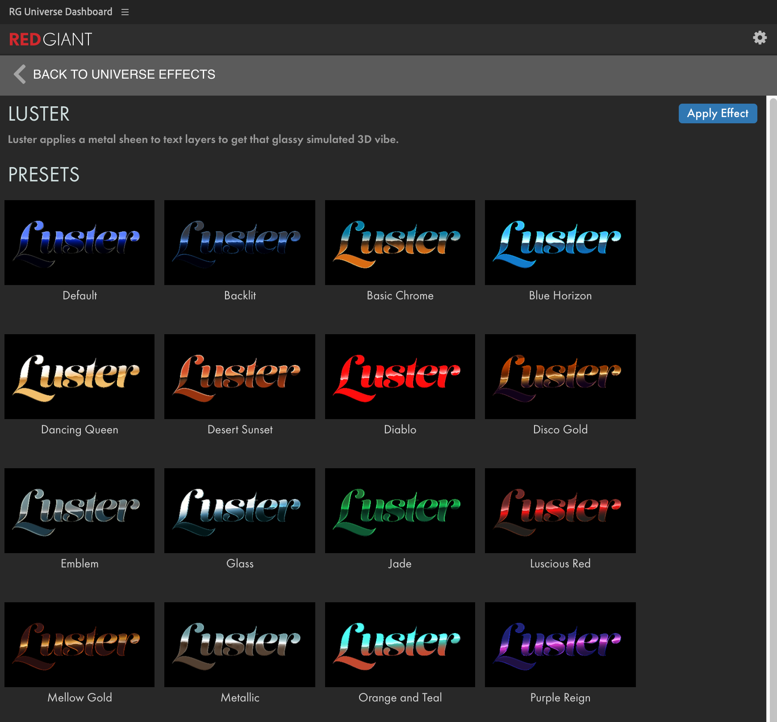Click the 'Mellow Gold' preset label

tap(79, 697)
